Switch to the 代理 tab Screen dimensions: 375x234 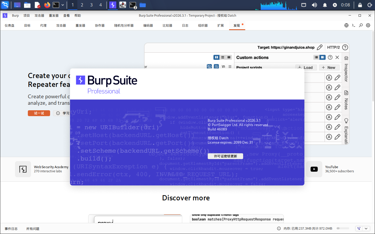click(x=43, y=25)
